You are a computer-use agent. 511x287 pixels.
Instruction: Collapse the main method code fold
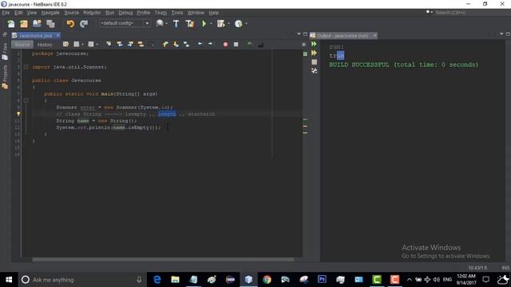click(x=26, y=100)
